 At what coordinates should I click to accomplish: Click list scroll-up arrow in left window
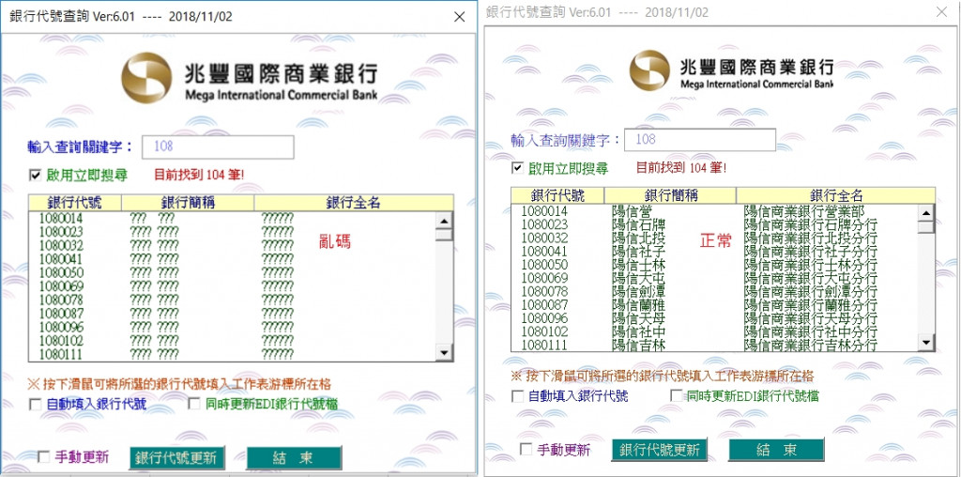pyautogui.click(x=444, y=221)
